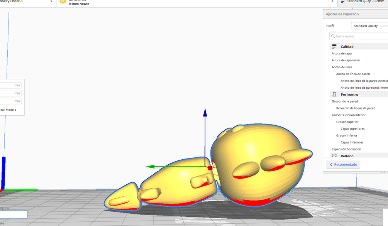Toggle the Bloquear Modelo option
The image size is (388, 226).
[8, 110]
